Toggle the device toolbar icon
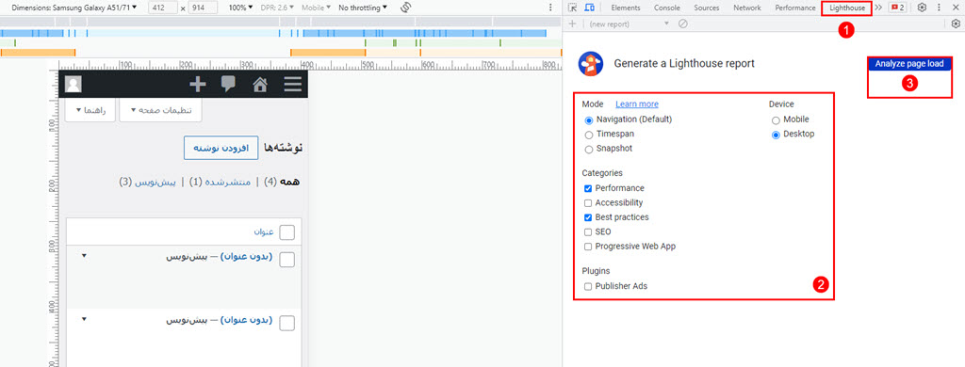 coord(589,8)
